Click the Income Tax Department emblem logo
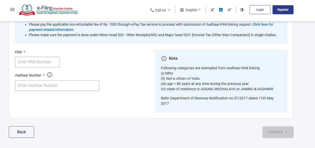315x148 pixels. 27,10
